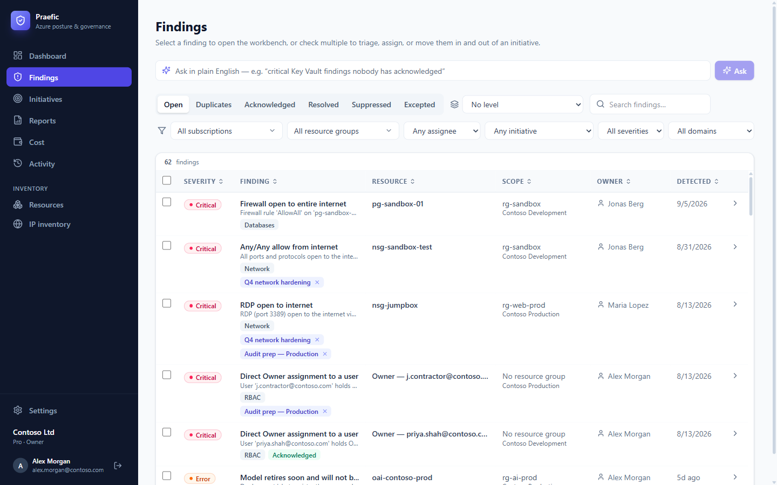Check the RDP open to internet row
This screenshot has height=485, width=777.
point(167,303)
